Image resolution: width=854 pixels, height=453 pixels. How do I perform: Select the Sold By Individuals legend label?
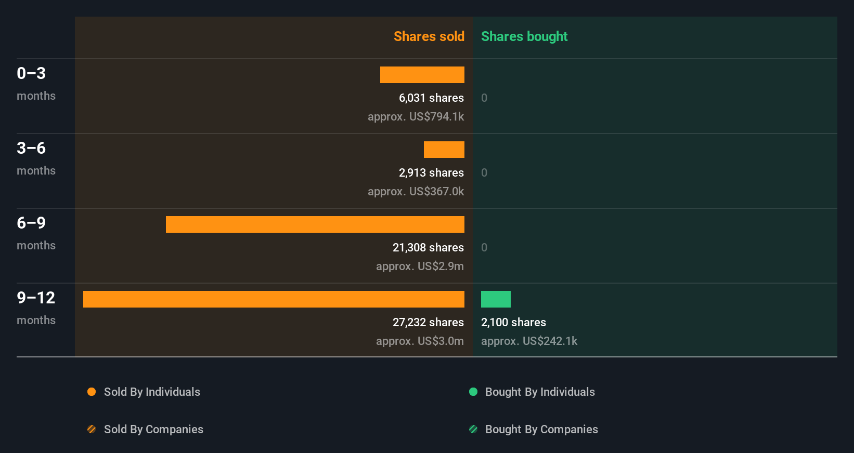tap(152, 392)
